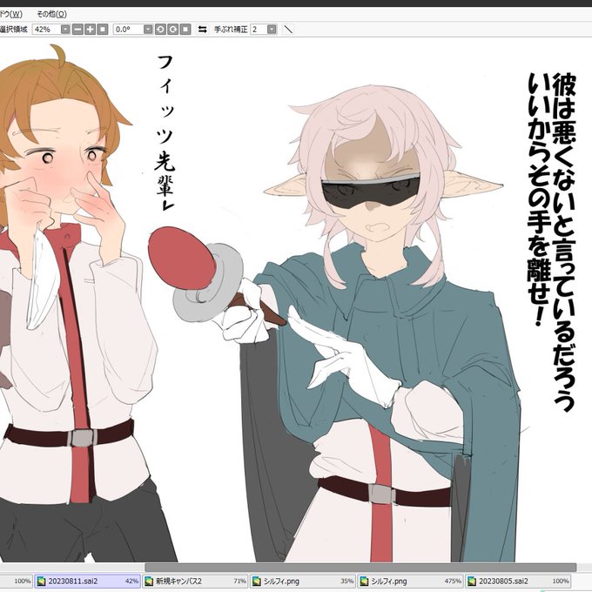Zoom out with the minus button
The height and width of the screenshot is (592, 592).
[x=77, y=30]
